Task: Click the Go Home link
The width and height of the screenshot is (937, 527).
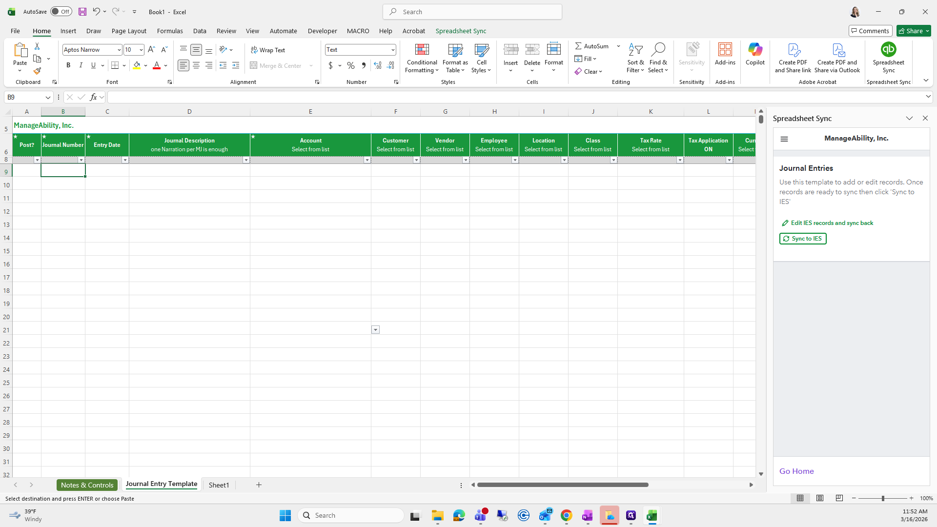Action: pyautogui.click(x=796, y=471)
